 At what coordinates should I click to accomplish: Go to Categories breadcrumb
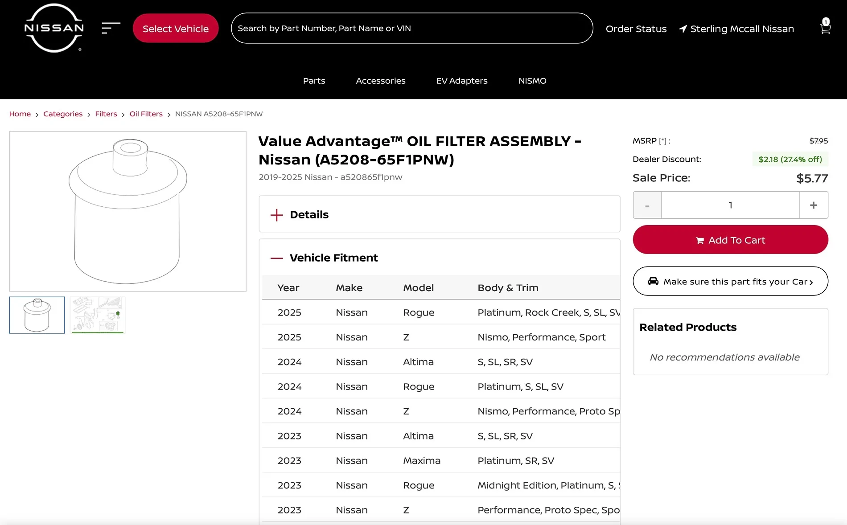[x=63, y=114]
